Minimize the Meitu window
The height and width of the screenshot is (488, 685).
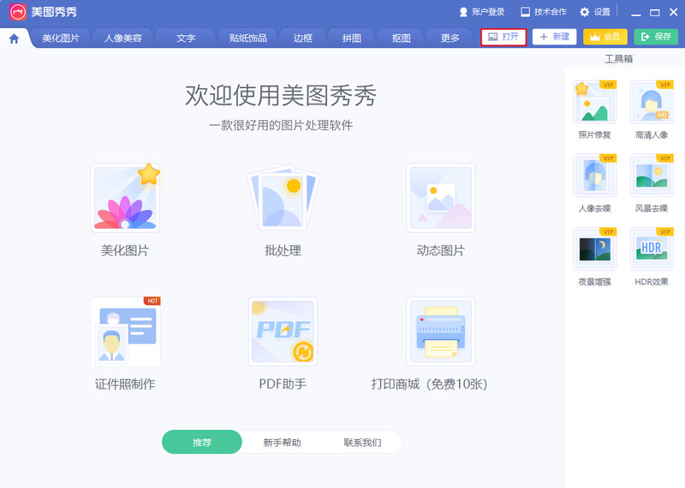click(636, 13)
